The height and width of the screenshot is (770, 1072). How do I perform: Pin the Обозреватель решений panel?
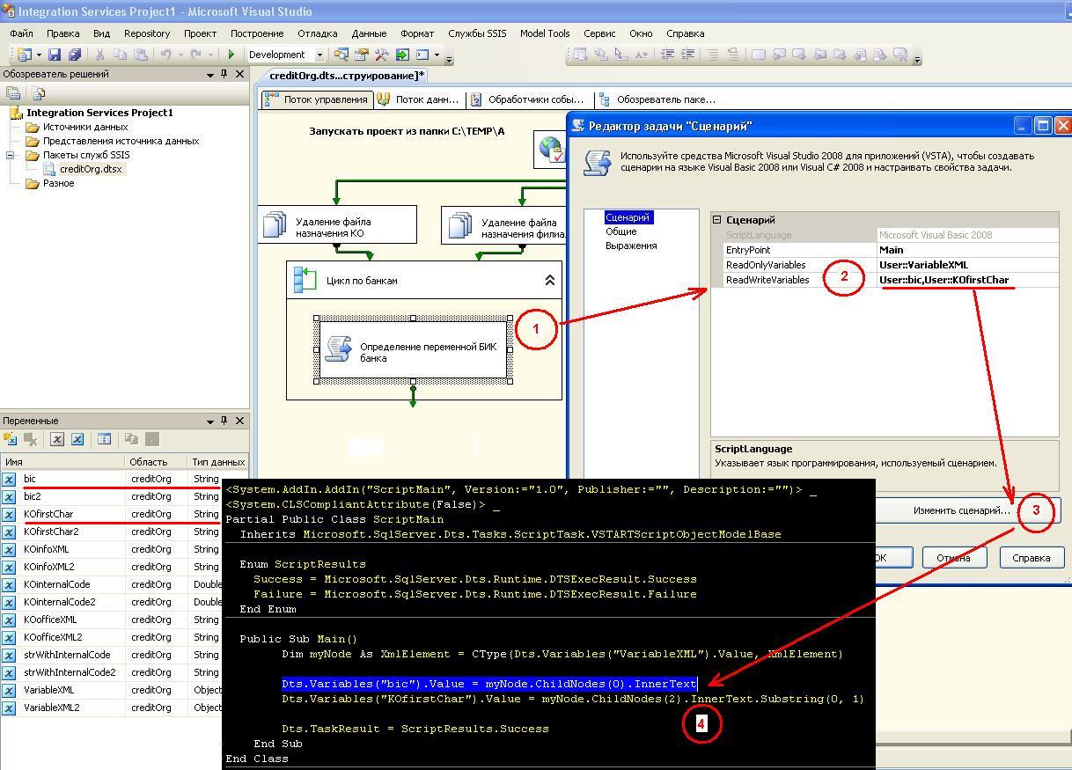224,75
